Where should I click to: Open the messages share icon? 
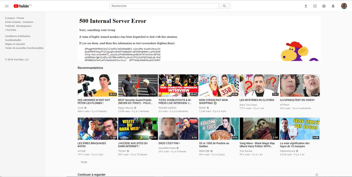[x=324, y=6]
